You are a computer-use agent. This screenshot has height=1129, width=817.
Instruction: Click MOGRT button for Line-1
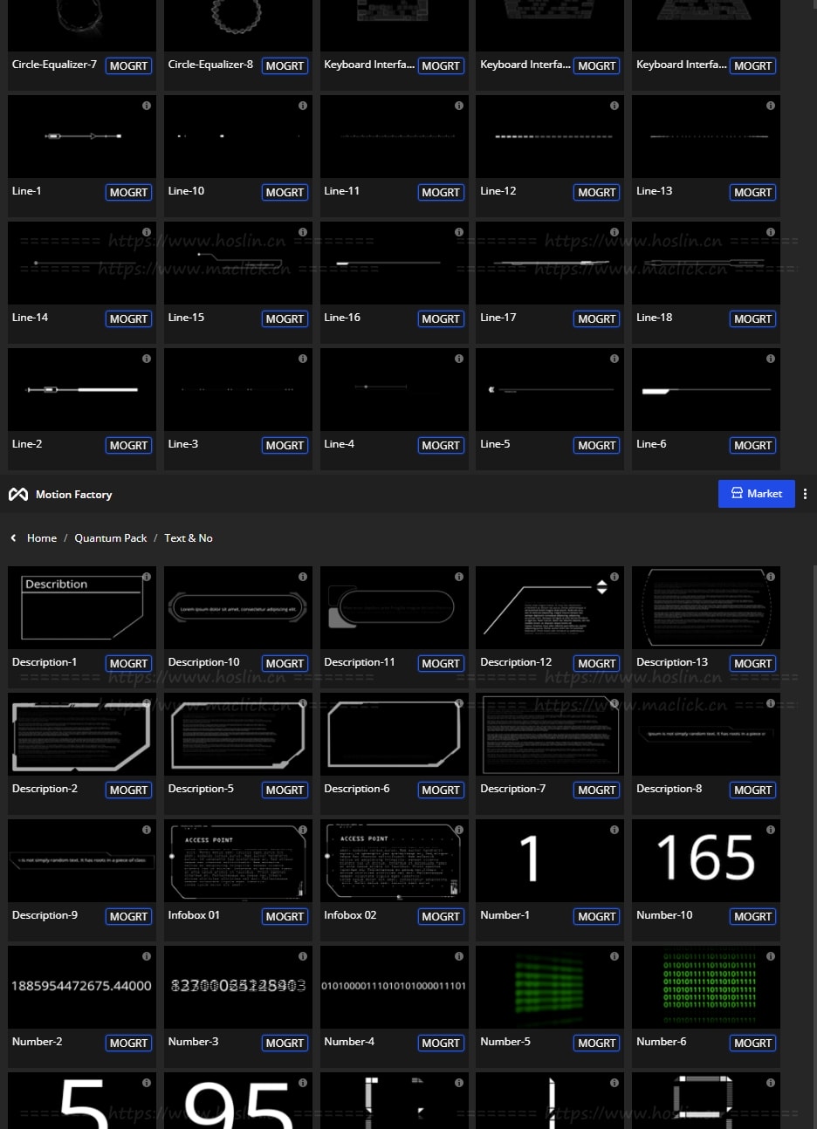tap(129, 192)
